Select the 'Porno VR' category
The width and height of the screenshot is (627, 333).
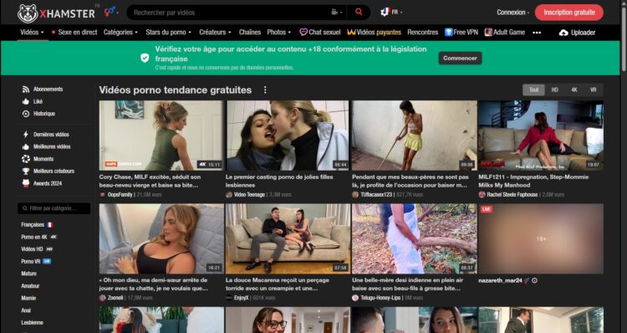click(36, 261)
